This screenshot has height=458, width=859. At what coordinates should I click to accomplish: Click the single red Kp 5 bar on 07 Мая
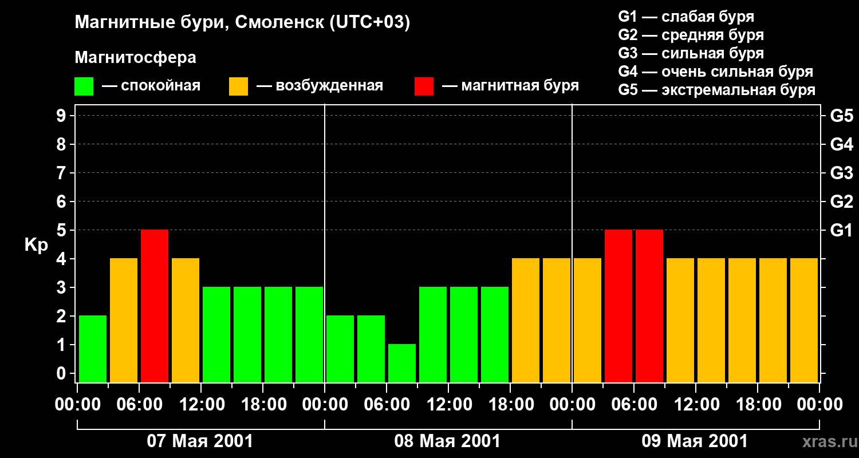coord(155,306)
